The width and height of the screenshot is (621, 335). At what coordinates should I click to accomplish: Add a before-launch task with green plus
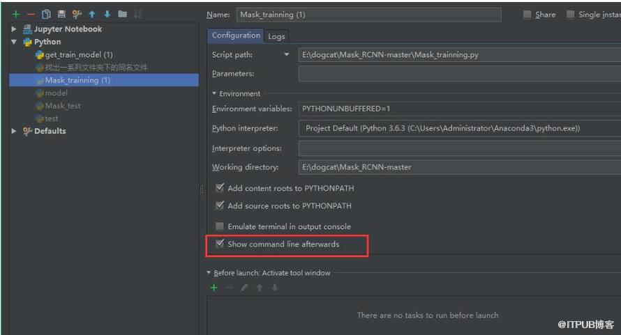click(214, 288)
